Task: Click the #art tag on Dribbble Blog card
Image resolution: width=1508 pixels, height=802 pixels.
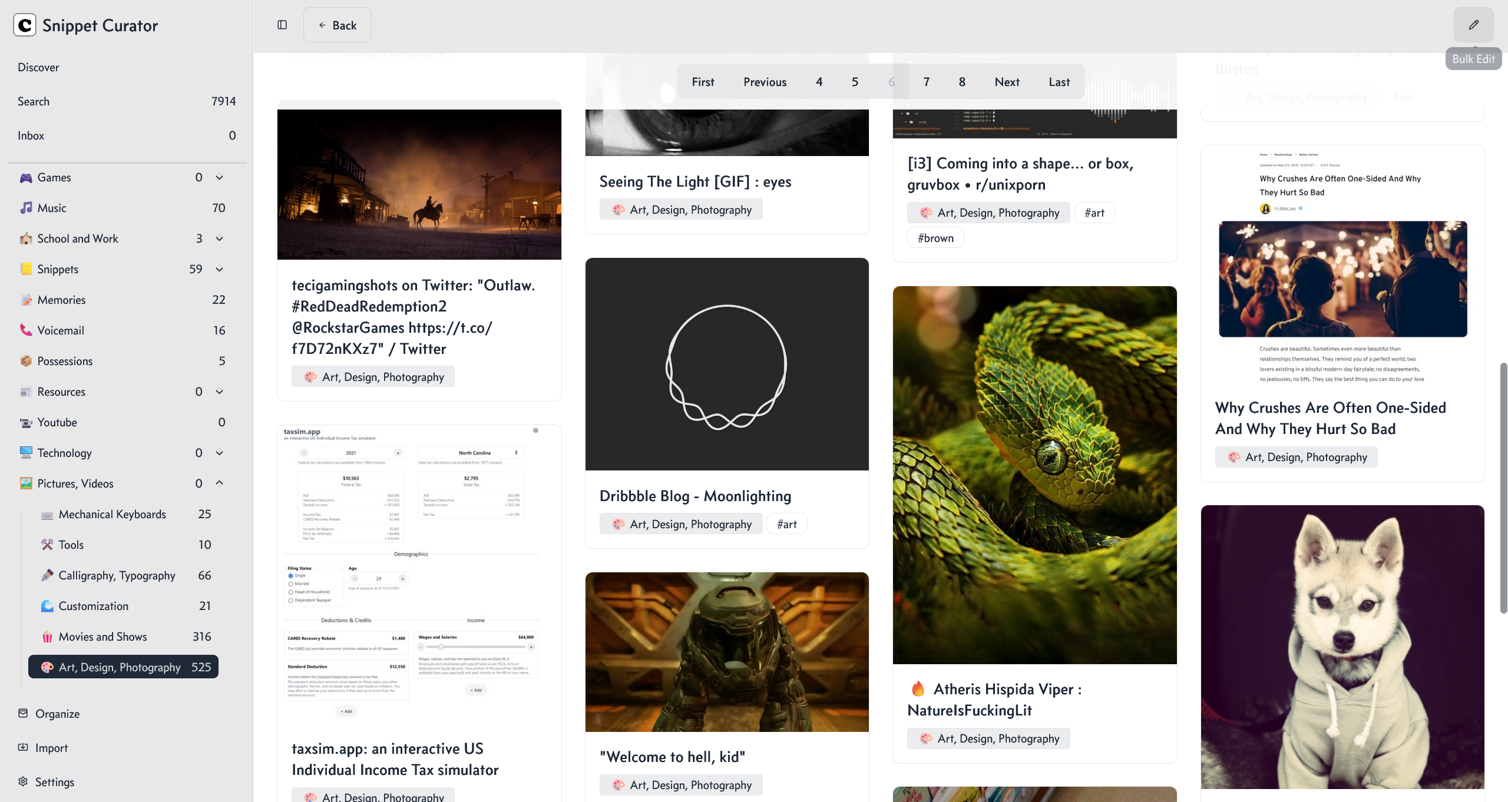Action: (x=786, y=523)
